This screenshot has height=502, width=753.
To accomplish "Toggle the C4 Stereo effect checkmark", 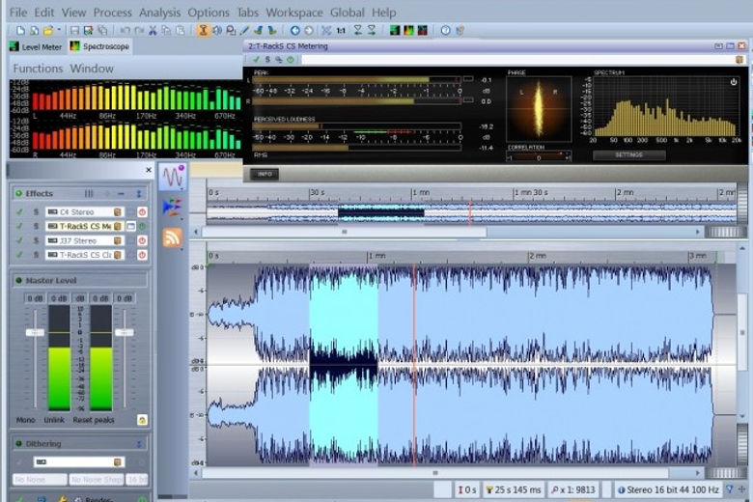I will click(x=19, y=211).
